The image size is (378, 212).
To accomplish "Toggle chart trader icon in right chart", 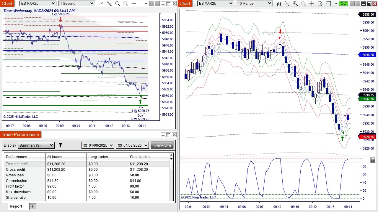I will [x=328, y=4].
